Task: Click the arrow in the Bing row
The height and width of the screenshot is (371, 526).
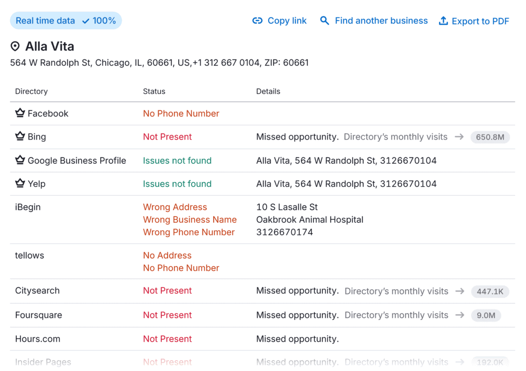Action: click(459, 137)
